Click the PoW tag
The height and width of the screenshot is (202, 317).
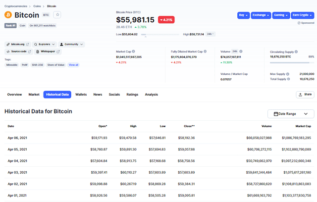(24, 65)
